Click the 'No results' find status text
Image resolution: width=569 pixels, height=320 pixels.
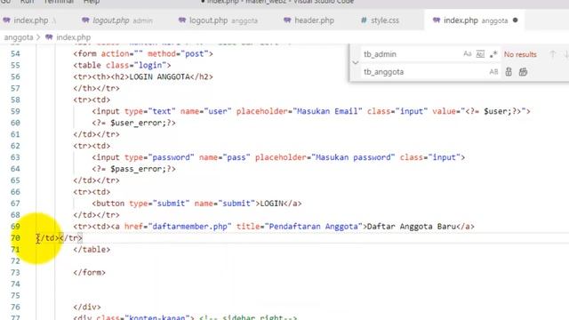click(x=520, y=54)
